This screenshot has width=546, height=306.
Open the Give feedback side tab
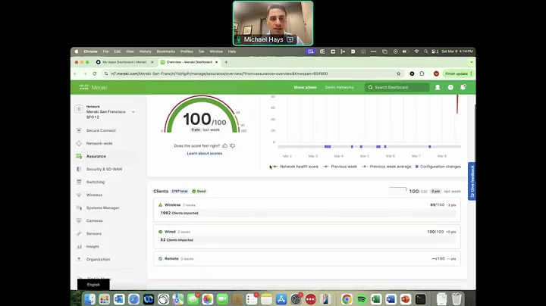coord(472,181)
